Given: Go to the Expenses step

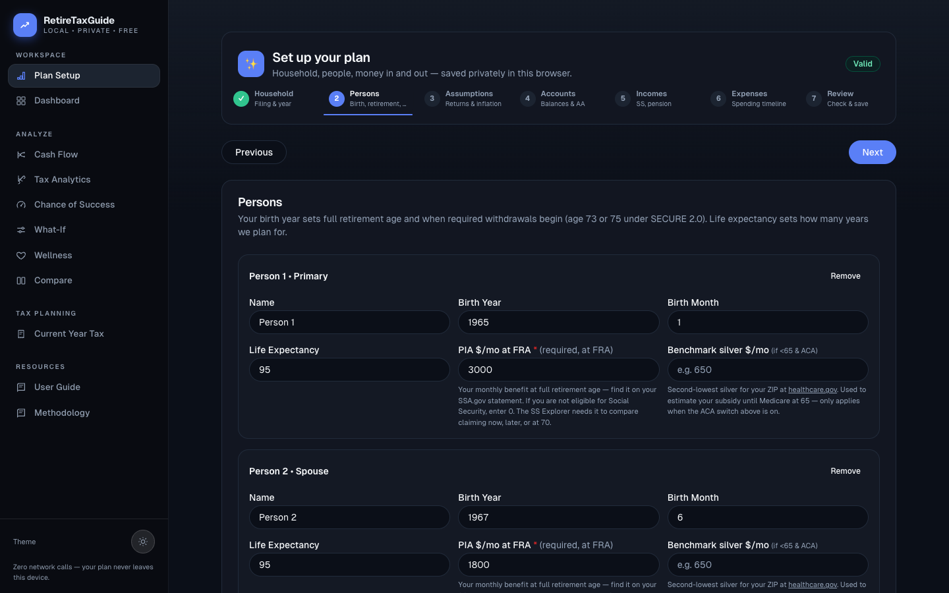Looking at the screenshot, I should click(x=750, y=99).
